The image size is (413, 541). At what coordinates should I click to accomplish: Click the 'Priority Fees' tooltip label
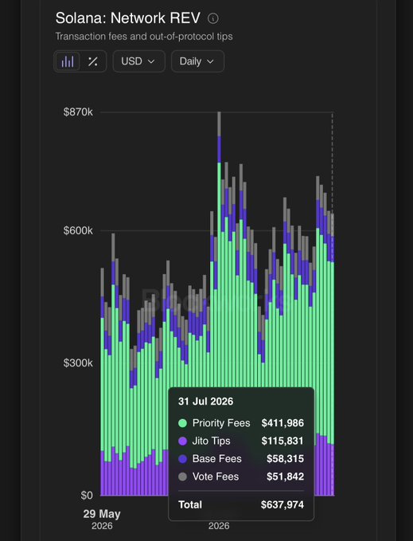click(221, 423)
